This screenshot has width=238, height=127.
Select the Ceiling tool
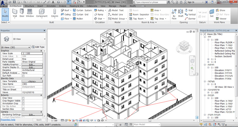pyautogui.click(x=66, y=15)
